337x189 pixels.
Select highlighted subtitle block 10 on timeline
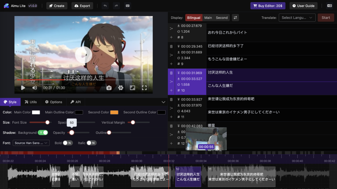[x=188, y=177]
